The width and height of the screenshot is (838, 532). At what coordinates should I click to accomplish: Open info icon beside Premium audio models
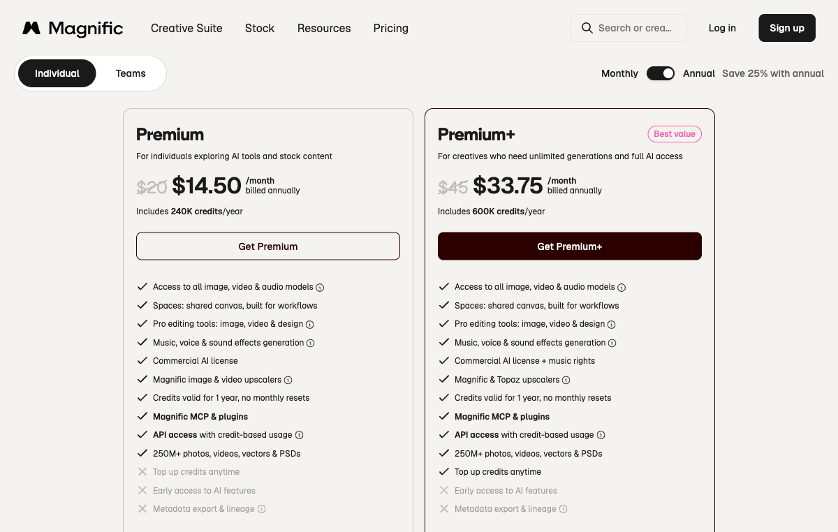click(320, 288)
